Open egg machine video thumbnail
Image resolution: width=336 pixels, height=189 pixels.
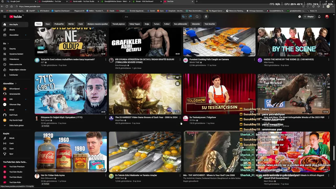145,152
